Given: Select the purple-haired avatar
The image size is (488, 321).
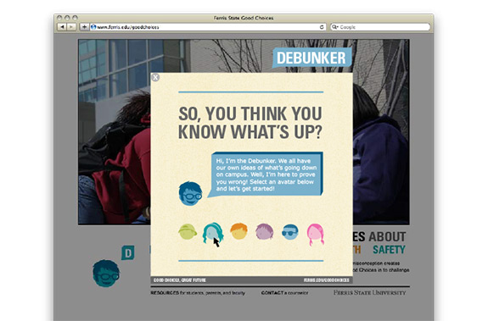Looking at the screenshot, I should coord(264,231).
